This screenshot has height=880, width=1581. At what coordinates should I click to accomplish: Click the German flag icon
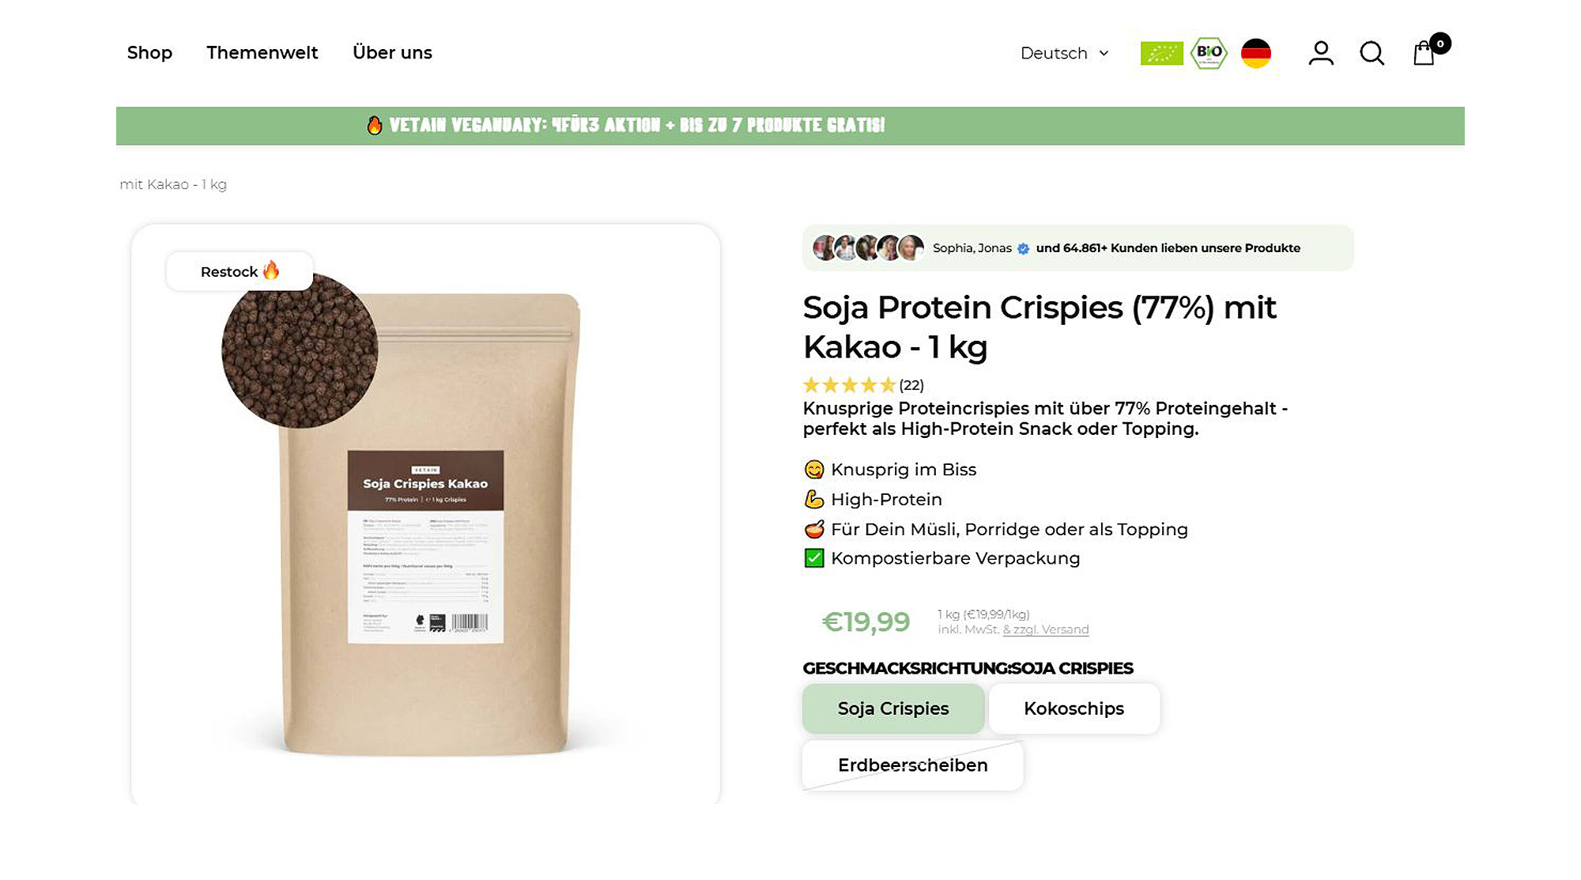pyautogui.click(x=1255, y=53)
